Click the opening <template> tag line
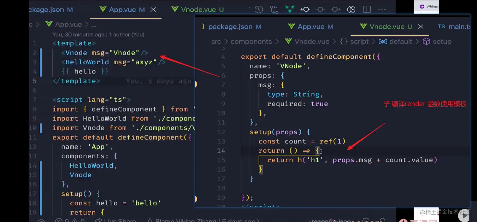The image size is (477, 222). click(74, 43)
